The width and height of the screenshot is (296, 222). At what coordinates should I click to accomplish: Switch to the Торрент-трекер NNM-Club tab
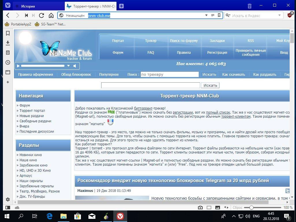point(90,6)
